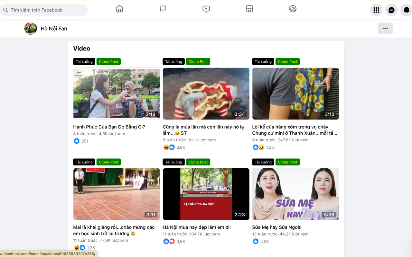The height and width of the screenshot is (257, 412).
Task: Click like icon under Sữa Mẹ video
Action: pyautogui.click(x=256, y=241)
